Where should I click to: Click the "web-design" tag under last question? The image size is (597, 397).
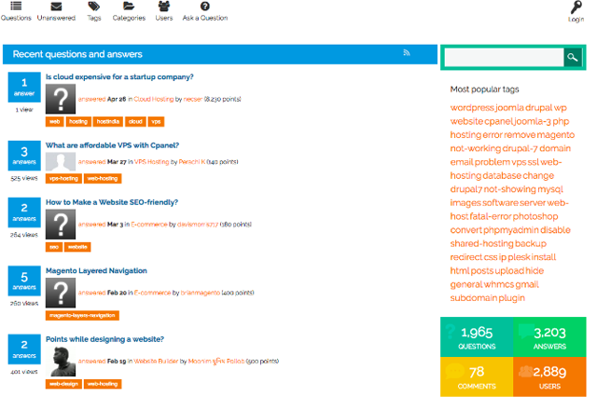coord(62,383)
